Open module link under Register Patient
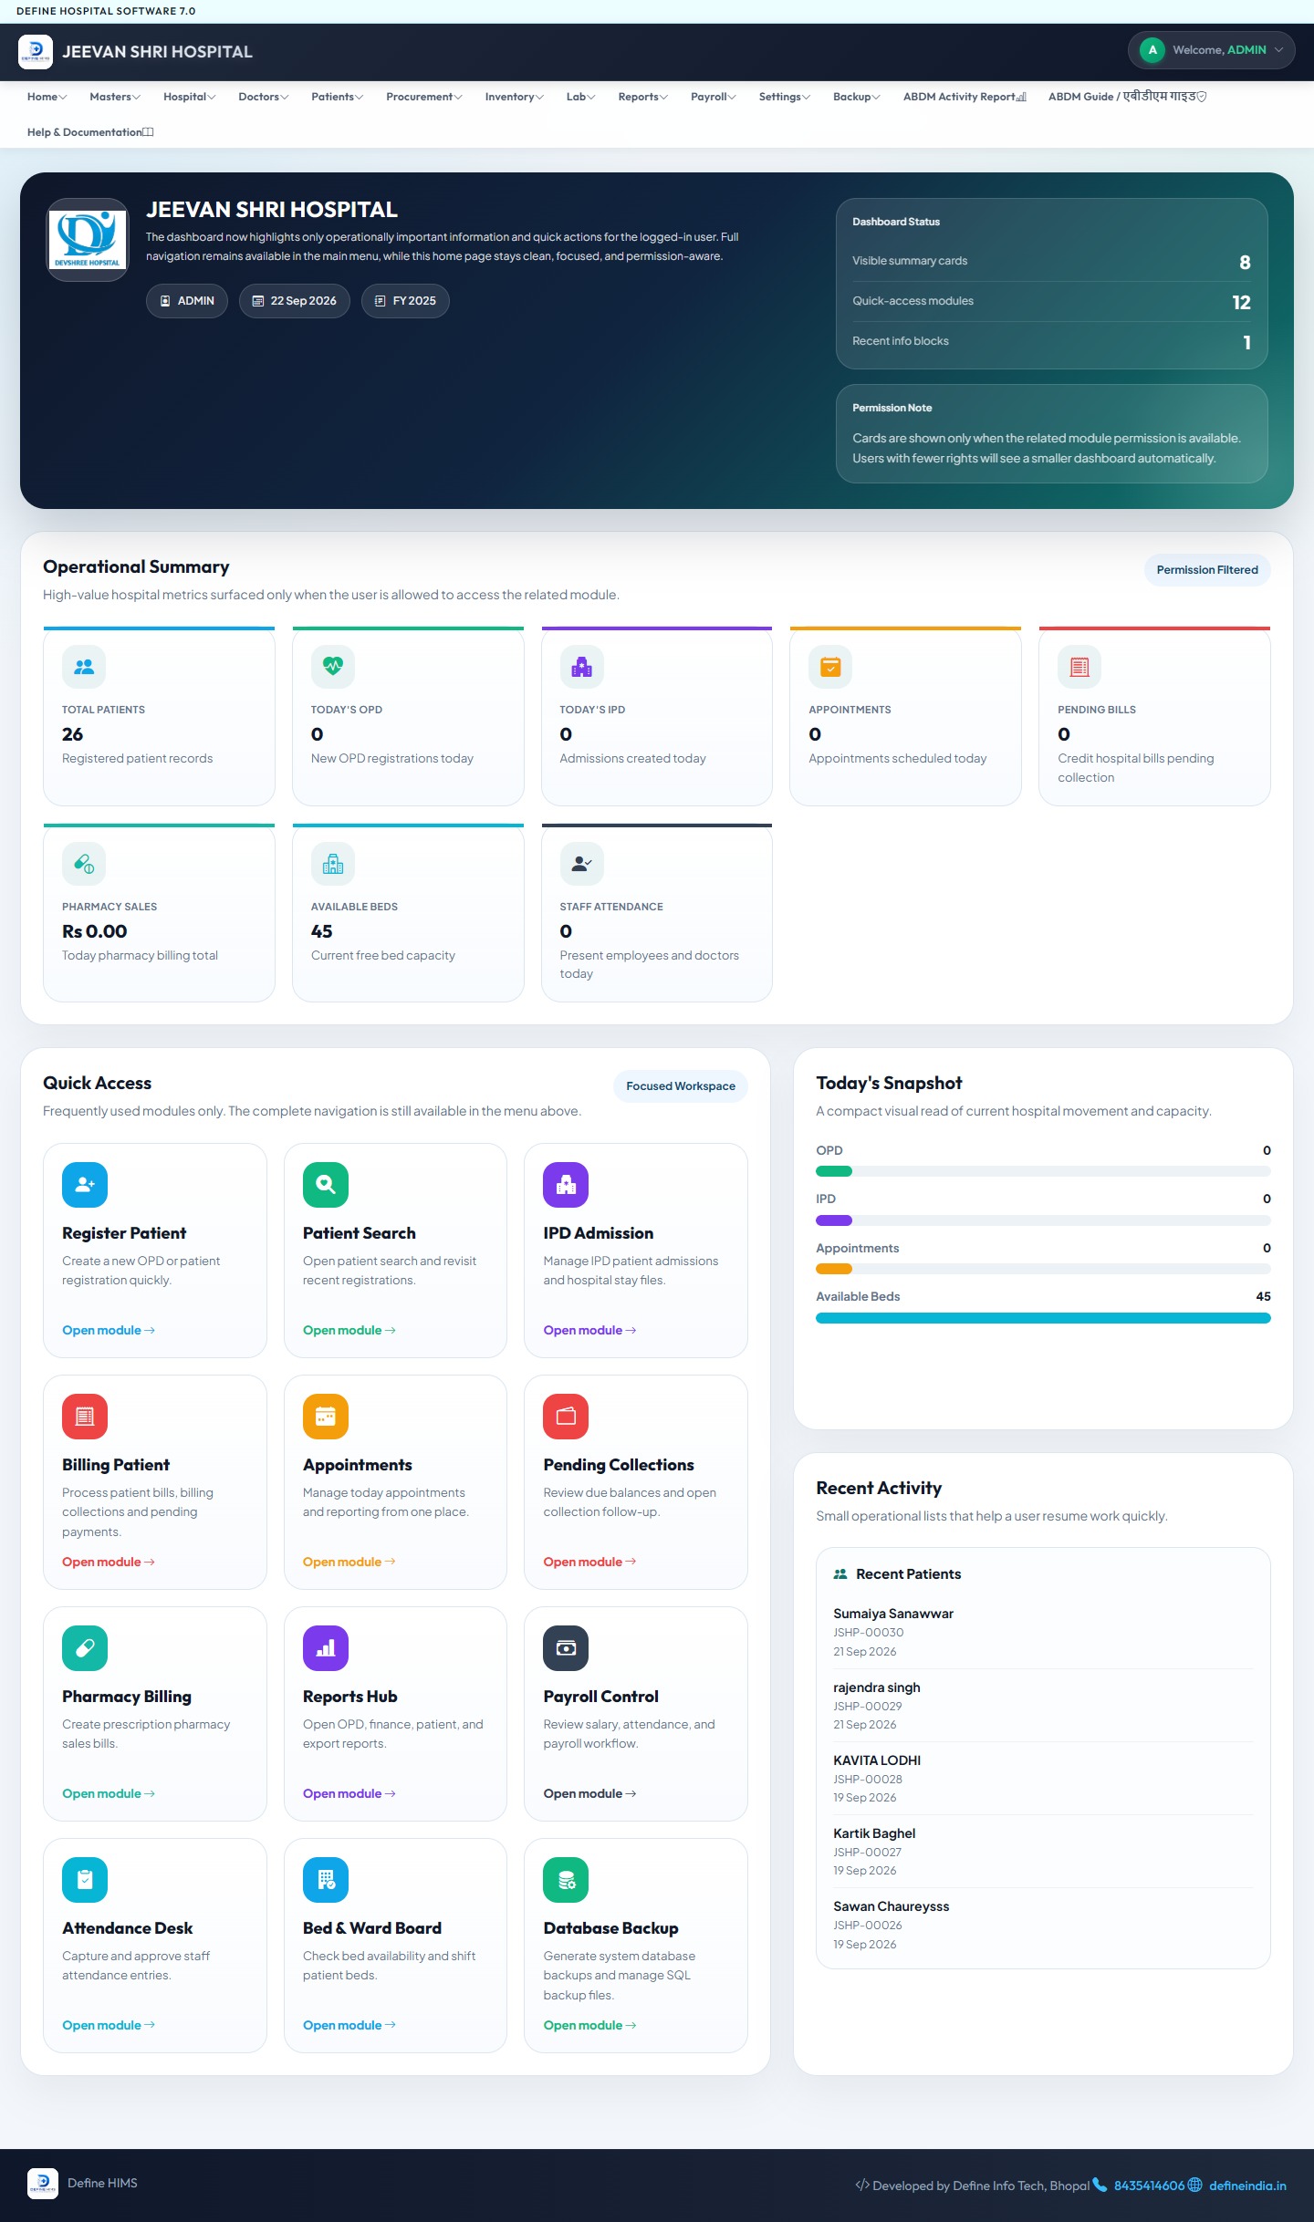 [x=109, y=1330]
